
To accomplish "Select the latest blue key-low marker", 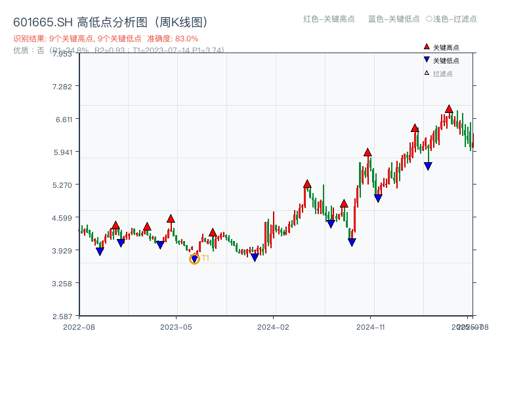I will coord(428,166).
